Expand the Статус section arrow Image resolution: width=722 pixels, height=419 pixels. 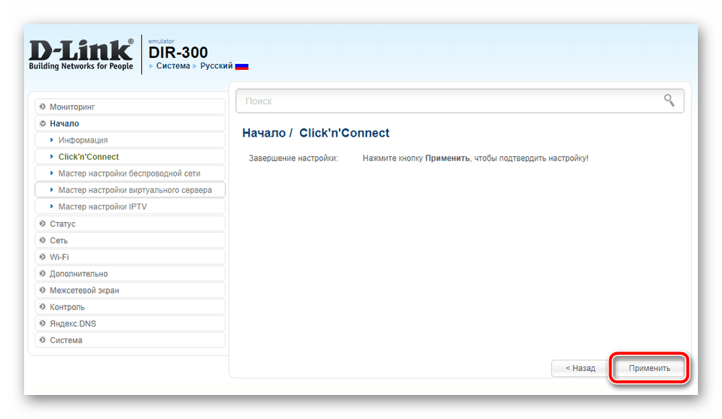tap(42, 224)
